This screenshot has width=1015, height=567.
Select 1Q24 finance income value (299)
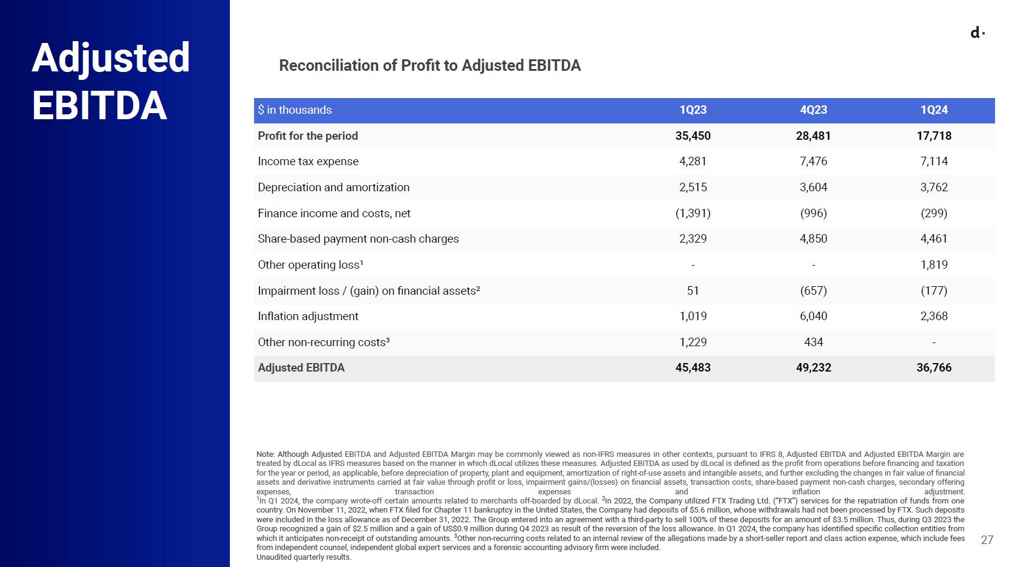[934, 214]
